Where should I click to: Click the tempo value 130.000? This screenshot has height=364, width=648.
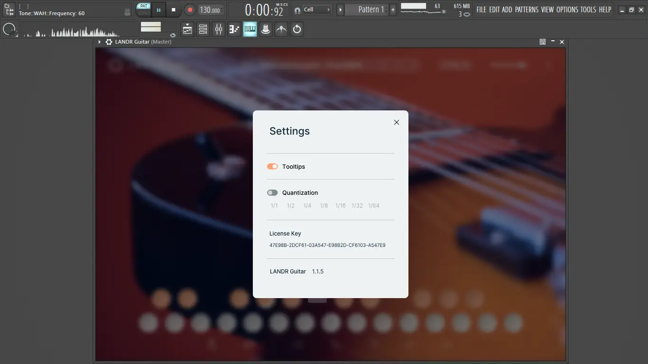pos(209,10)
